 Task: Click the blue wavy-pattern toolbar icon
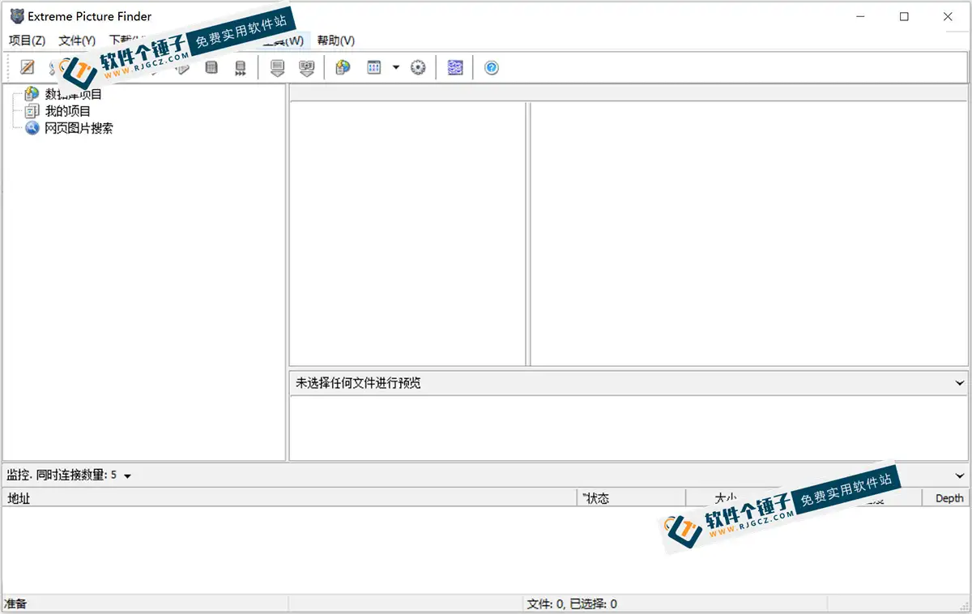pos(455,68)
